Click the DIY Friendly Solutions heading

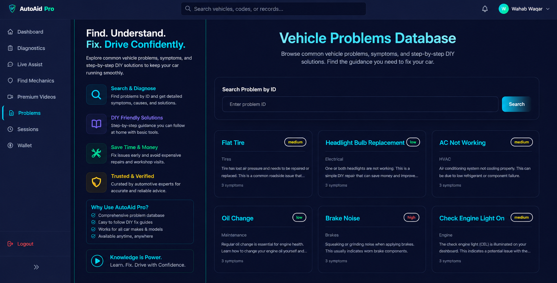[x=137, y=117]
